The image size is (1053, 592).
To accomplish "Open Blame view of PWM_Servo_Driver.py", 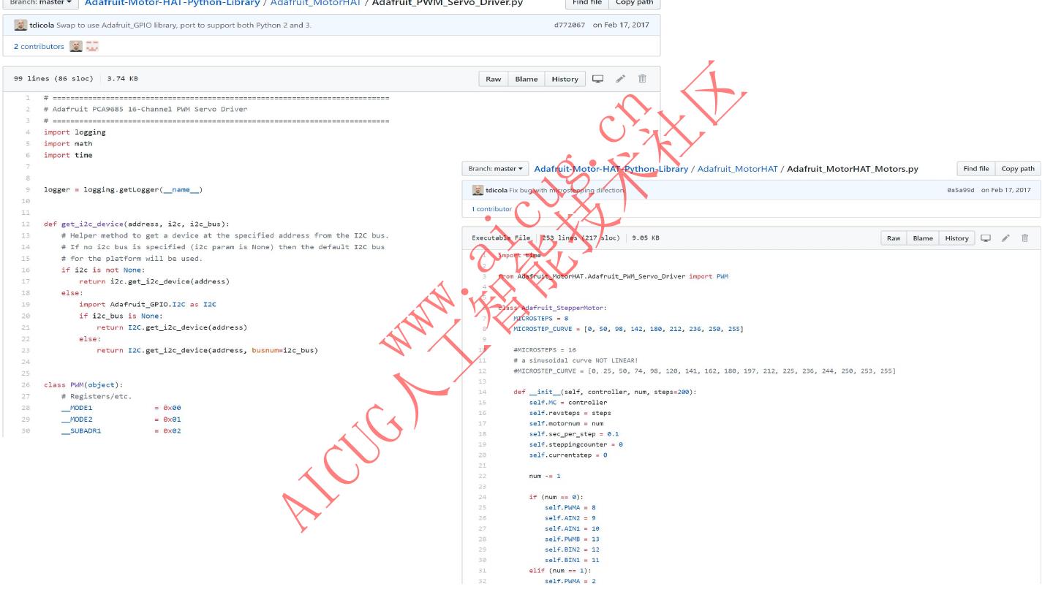I will [x=526, y=79].
